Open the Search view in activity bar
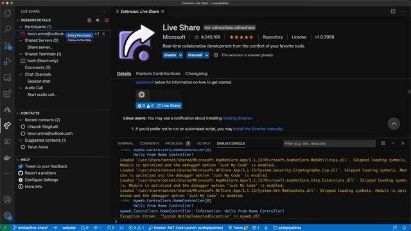Screen dimensions: 411x231 coord(7,29)
